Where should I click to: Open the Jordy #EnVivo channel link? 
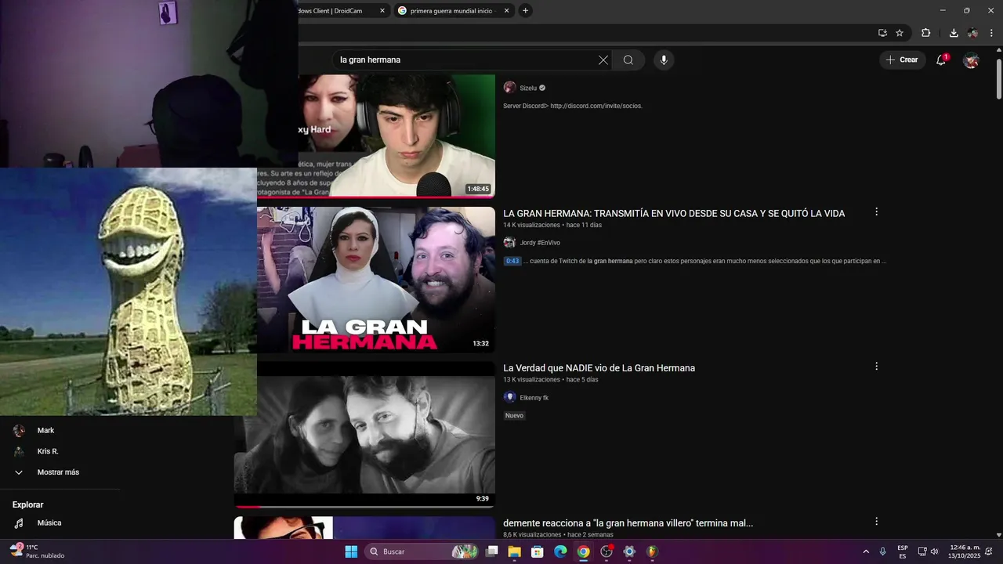(x=540, y=243)
